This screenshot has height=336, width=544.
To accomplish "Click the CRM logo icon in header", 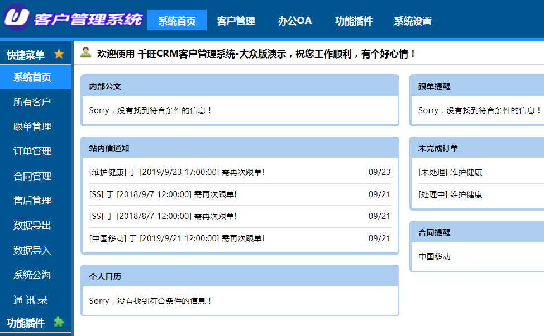I will pos(17,18).
